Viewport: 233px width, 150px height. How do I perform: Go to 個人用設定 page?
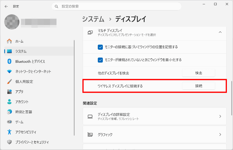pyautogui.click(x=39, y=82)
